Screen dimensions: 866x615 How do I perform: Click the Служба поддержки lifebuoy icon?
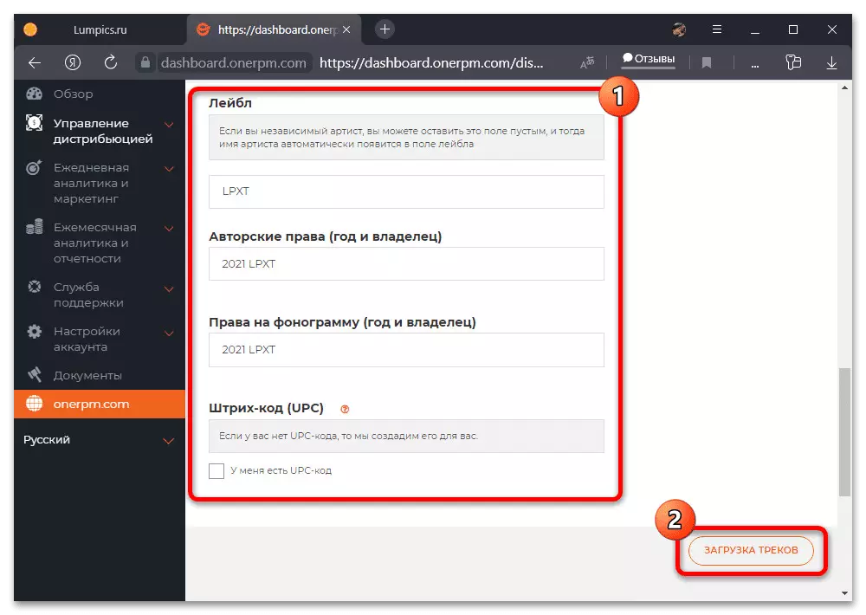pyautogui.click(x=35, y=287)
